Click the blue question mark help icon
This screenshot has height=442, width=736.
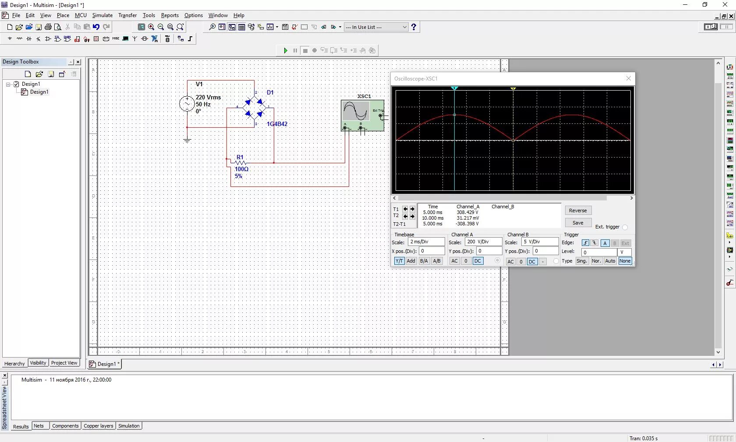click(x=414, y=27)
